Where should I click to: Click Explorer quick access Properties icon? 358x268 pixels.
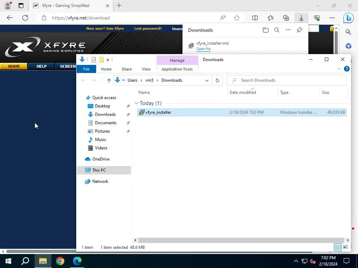(94, 60)
